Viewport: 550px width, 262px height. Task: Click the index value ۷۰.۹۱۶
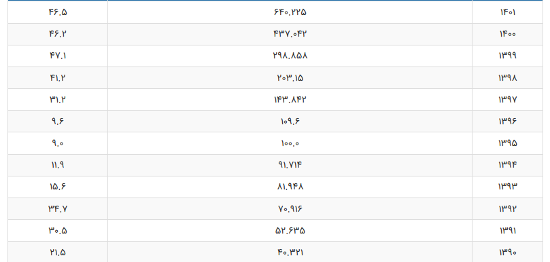290,209
